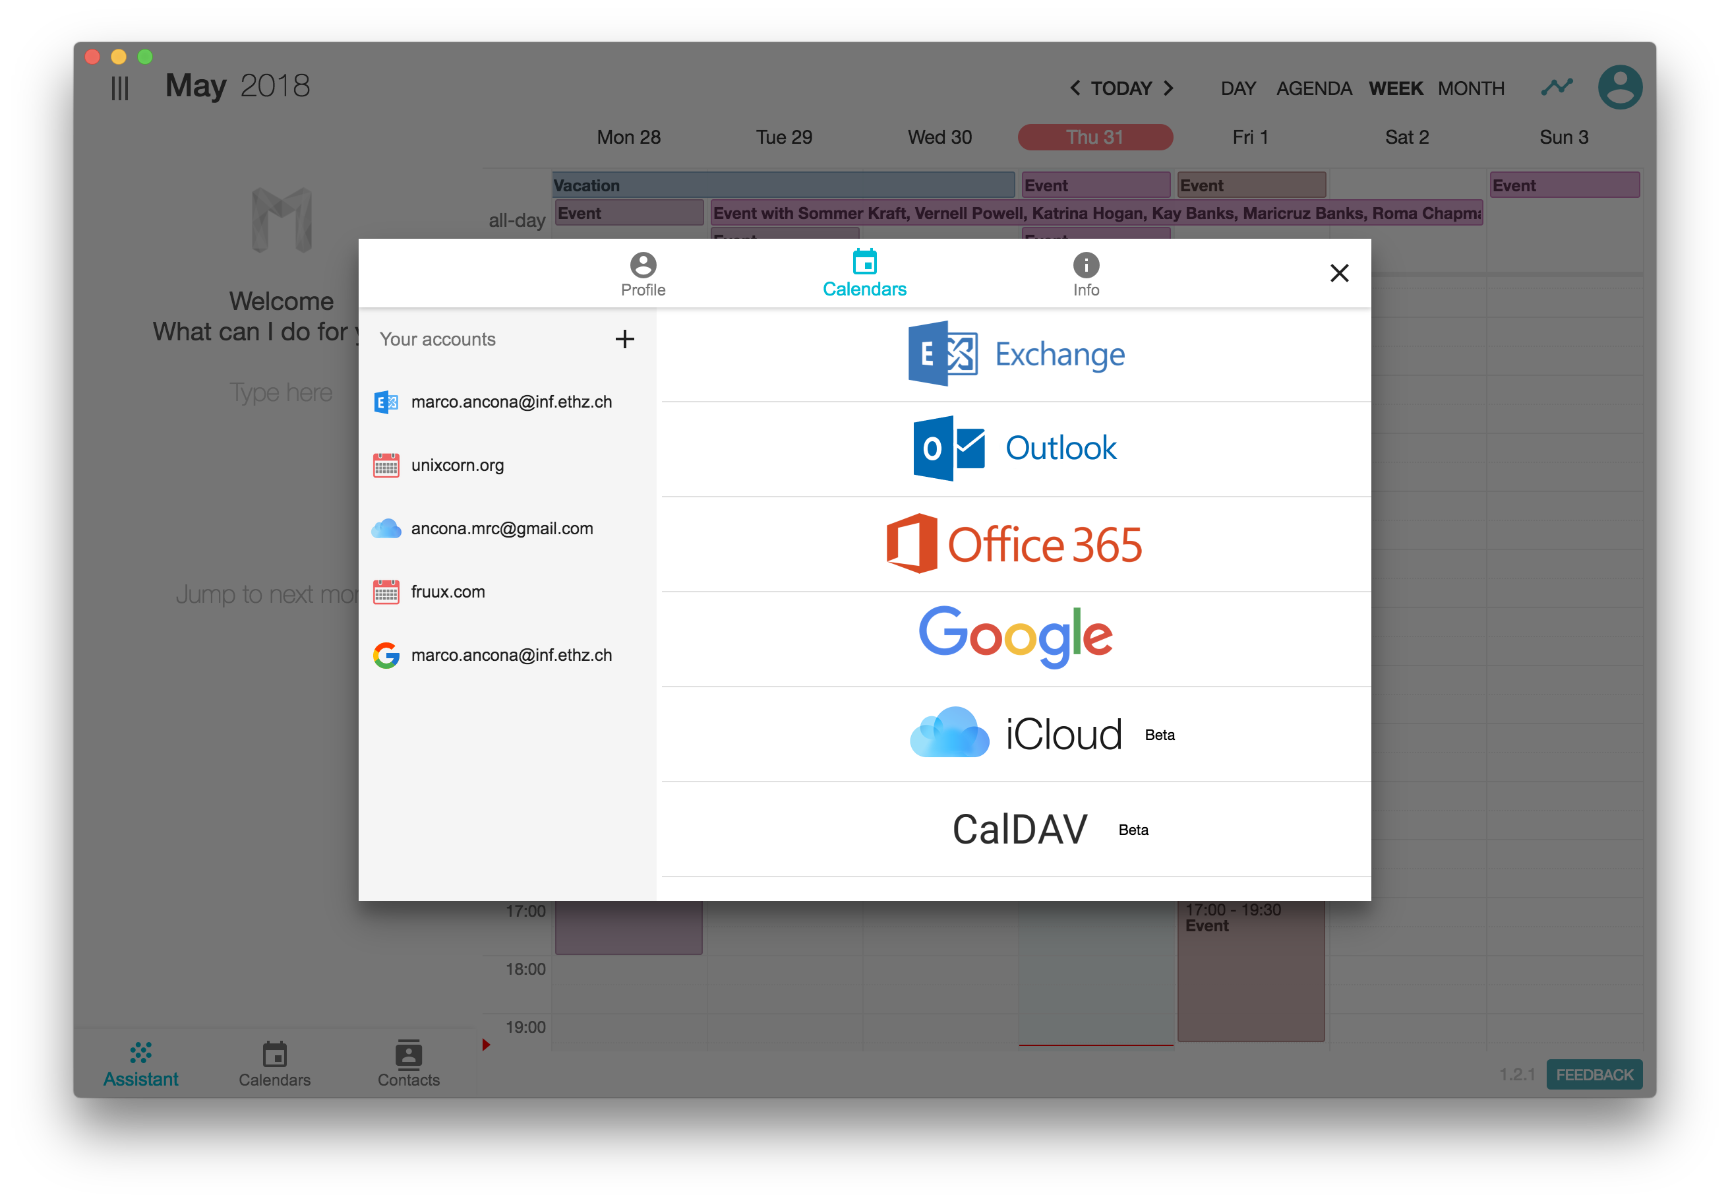Click the plus icon to add account
Screen dimensions: 1730x1203
point(624,339)
